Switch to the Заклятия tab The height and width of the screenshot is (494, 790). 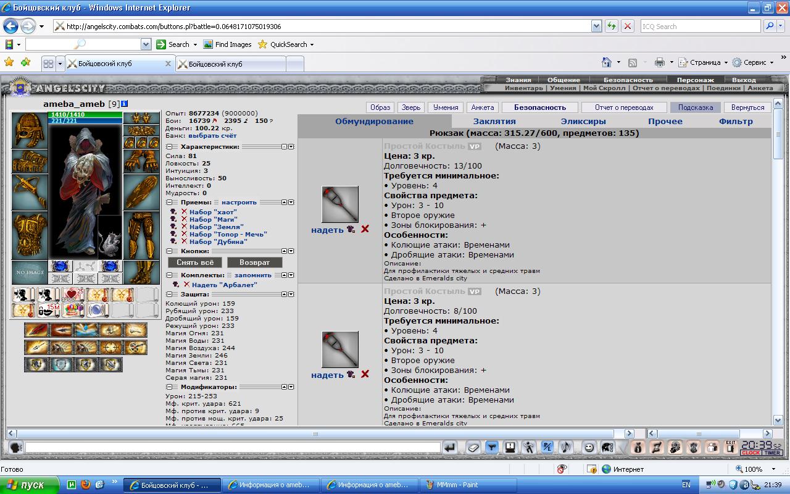[494, 122]
